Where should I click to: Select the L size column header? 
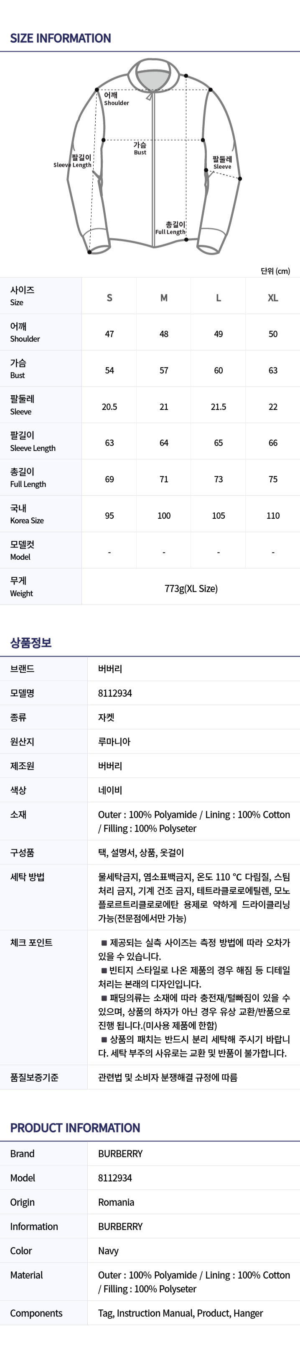pyautogui.click(x=218, y=298)
